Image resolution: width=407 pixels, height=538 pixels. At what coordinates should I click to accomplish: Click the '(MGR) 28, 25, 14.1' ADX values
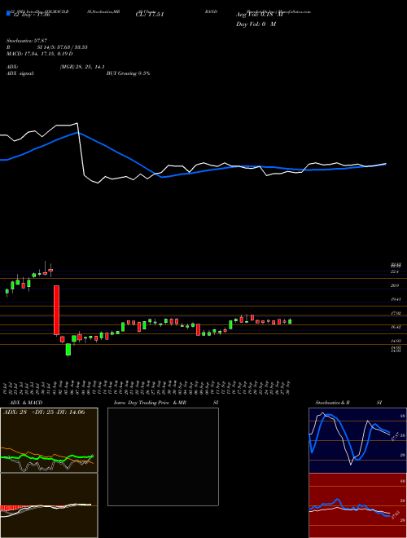coord(82,67)
